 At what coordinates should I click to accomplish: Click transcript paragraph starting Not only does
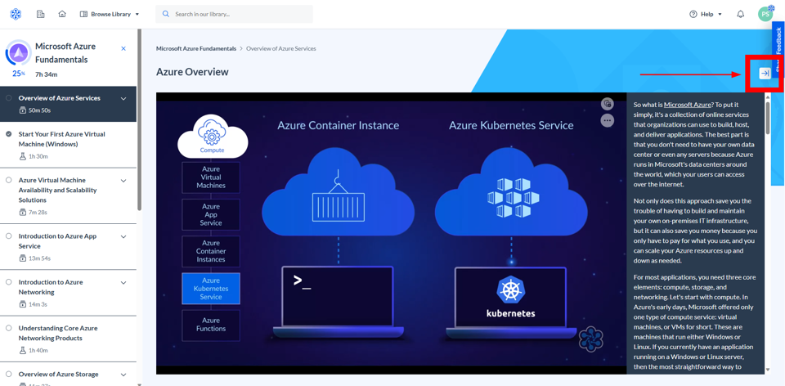[695, 231]
